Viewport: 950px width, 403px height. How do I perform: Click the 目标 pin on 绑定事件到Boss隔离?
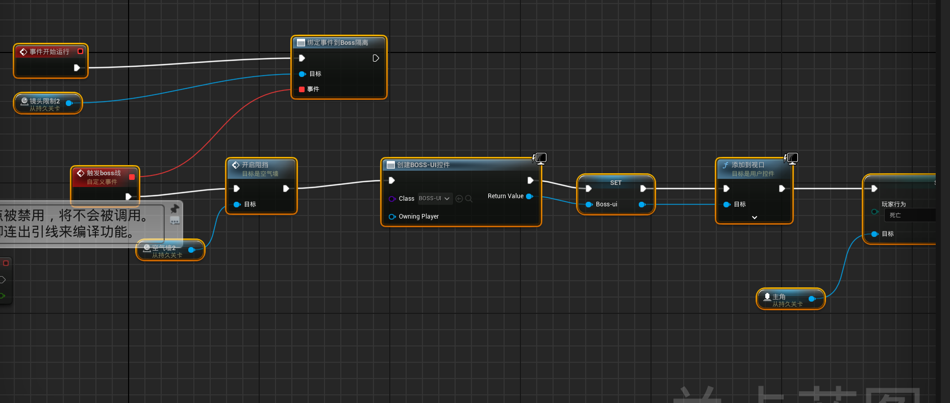click(302, 74)
